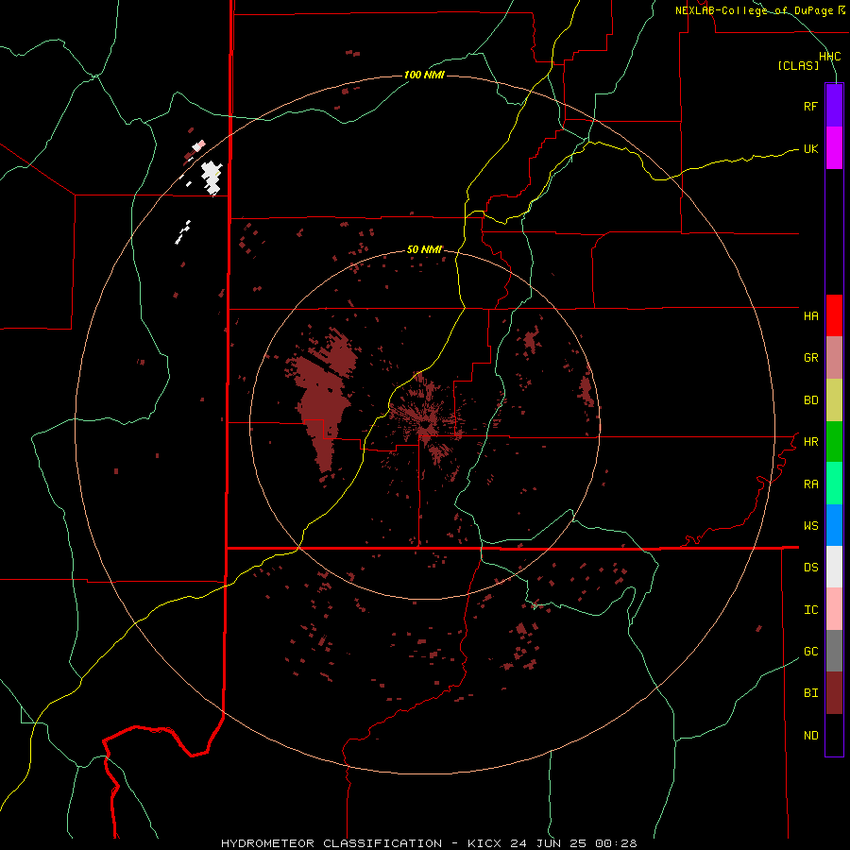850x850 pixels.
Task: Click the 100 NMI range ring label
Action: tap(424, 75)
